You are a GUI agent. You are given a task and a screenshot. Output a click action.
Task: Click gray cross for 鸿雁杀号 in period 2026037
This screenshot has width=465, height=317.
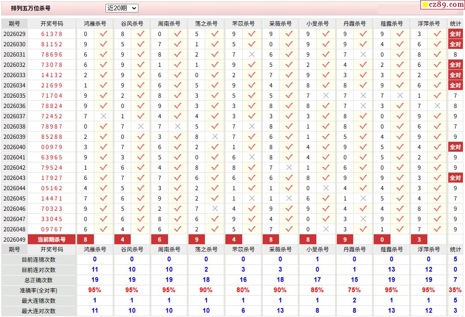point(103,116)
